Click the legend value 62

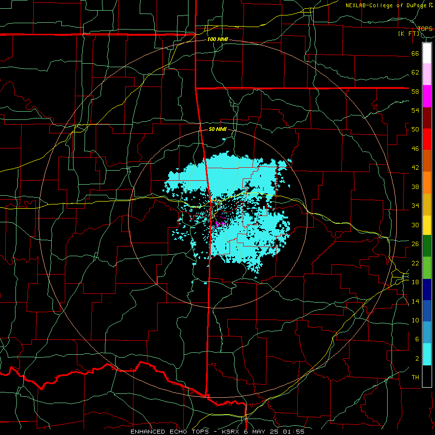click(x=415, y=72)
